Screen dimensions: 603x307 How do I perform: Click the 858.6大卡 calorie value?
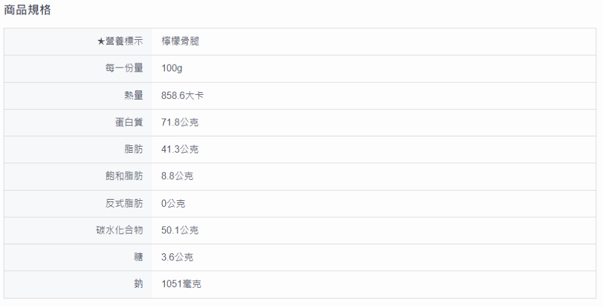click(x=183, y=95)
